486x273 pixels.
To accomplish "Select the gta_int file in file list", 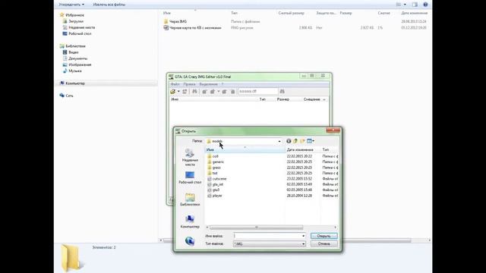I will pos(215,184).
